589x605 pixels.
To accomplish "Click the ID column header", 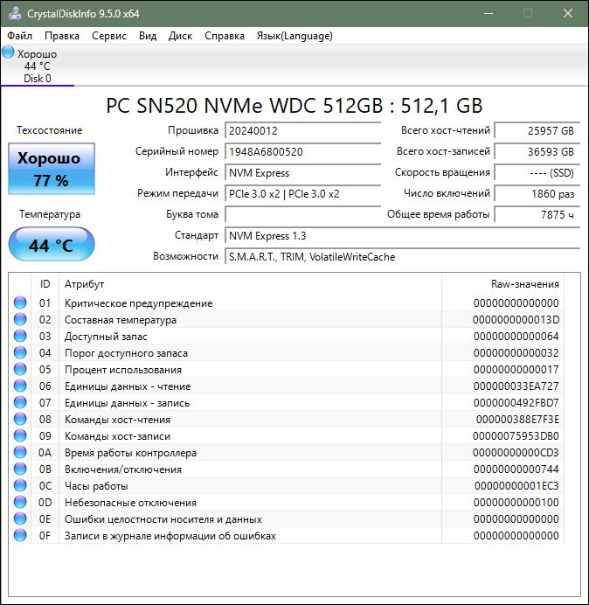I will [45, 284].
